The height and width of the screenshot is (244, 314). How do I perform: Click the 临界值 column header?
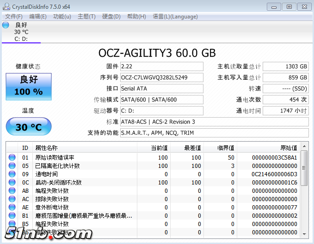click(x=220, y=148)
